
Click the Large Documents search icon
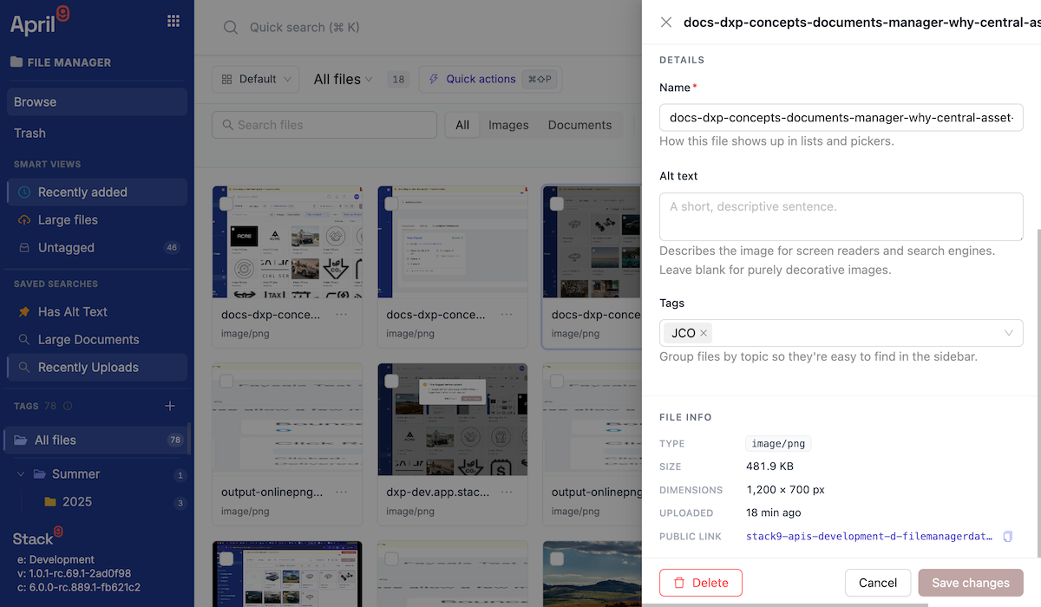click(24, 339)
